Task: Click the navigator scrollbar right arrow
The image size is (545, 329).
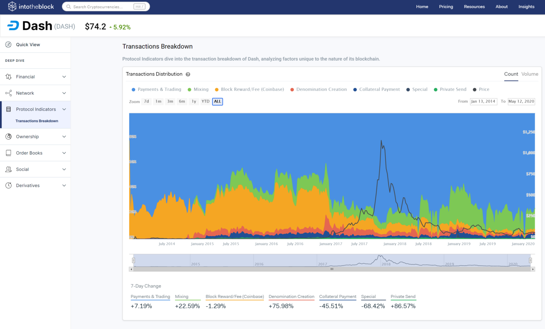Action: click(533, 269)
